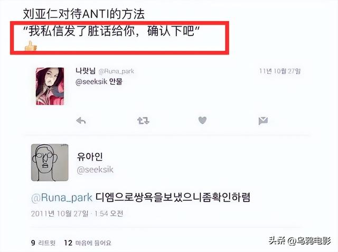The height and width of the screenshot is (252, 338).
Task: Click the blue @Runa_park mention in the reply
Action: [x=62, y=198]
